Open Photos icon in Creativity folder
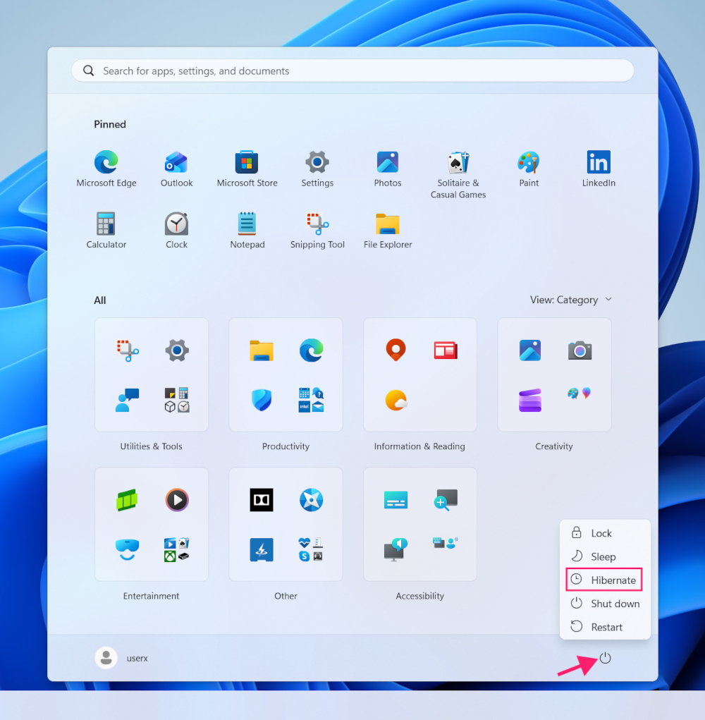The height and width of the screenshot is (720, 705). tap(530, 350)
